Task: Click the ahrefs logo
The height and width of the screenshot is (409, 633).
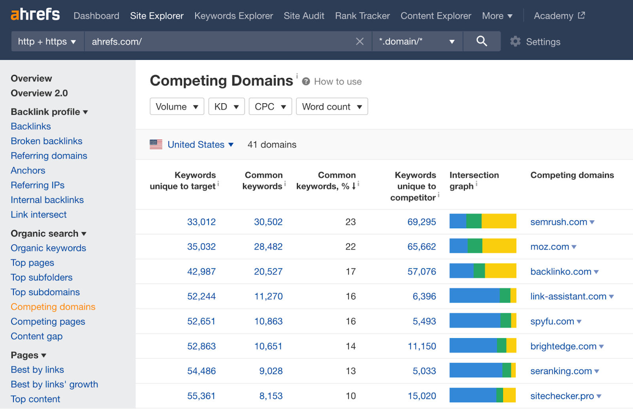Action: (35, 15)
